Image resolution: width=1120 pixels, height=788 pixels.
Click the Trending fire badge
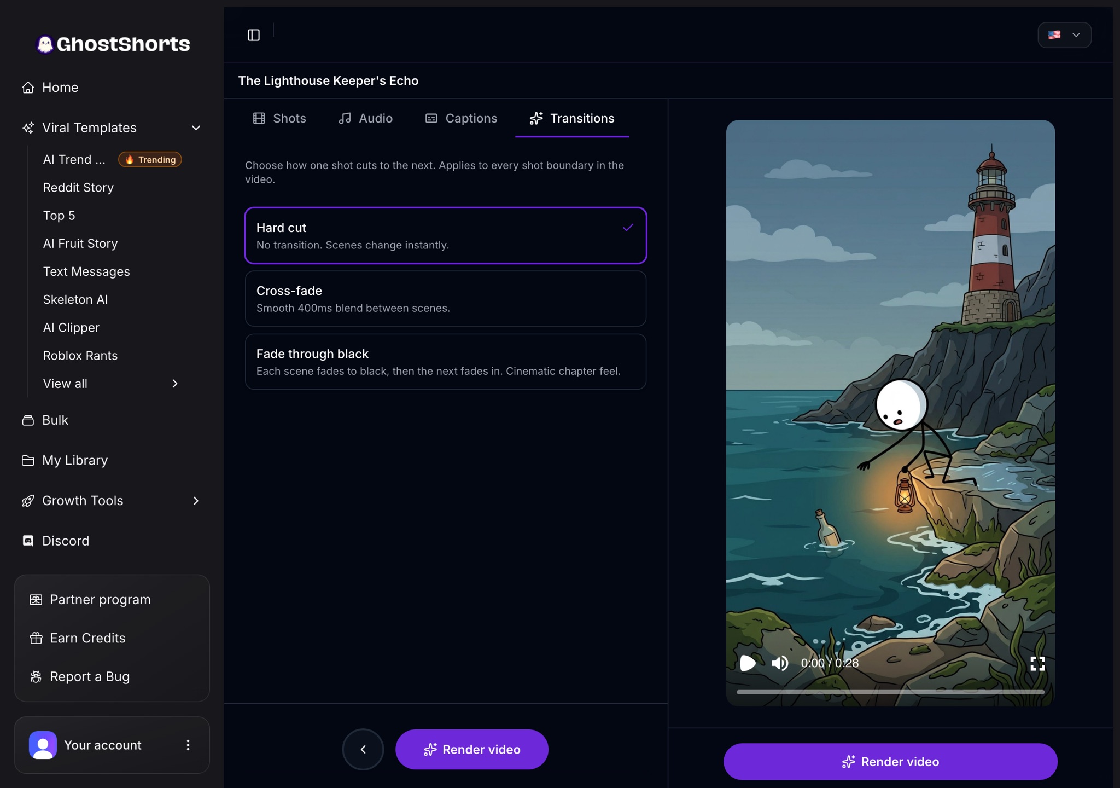pyautogui.click(x=150, y=160)
